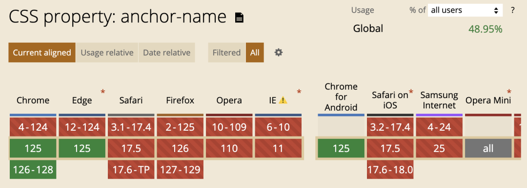
Task: Select Edge 125 supported cell
Action: coord(82,148)
